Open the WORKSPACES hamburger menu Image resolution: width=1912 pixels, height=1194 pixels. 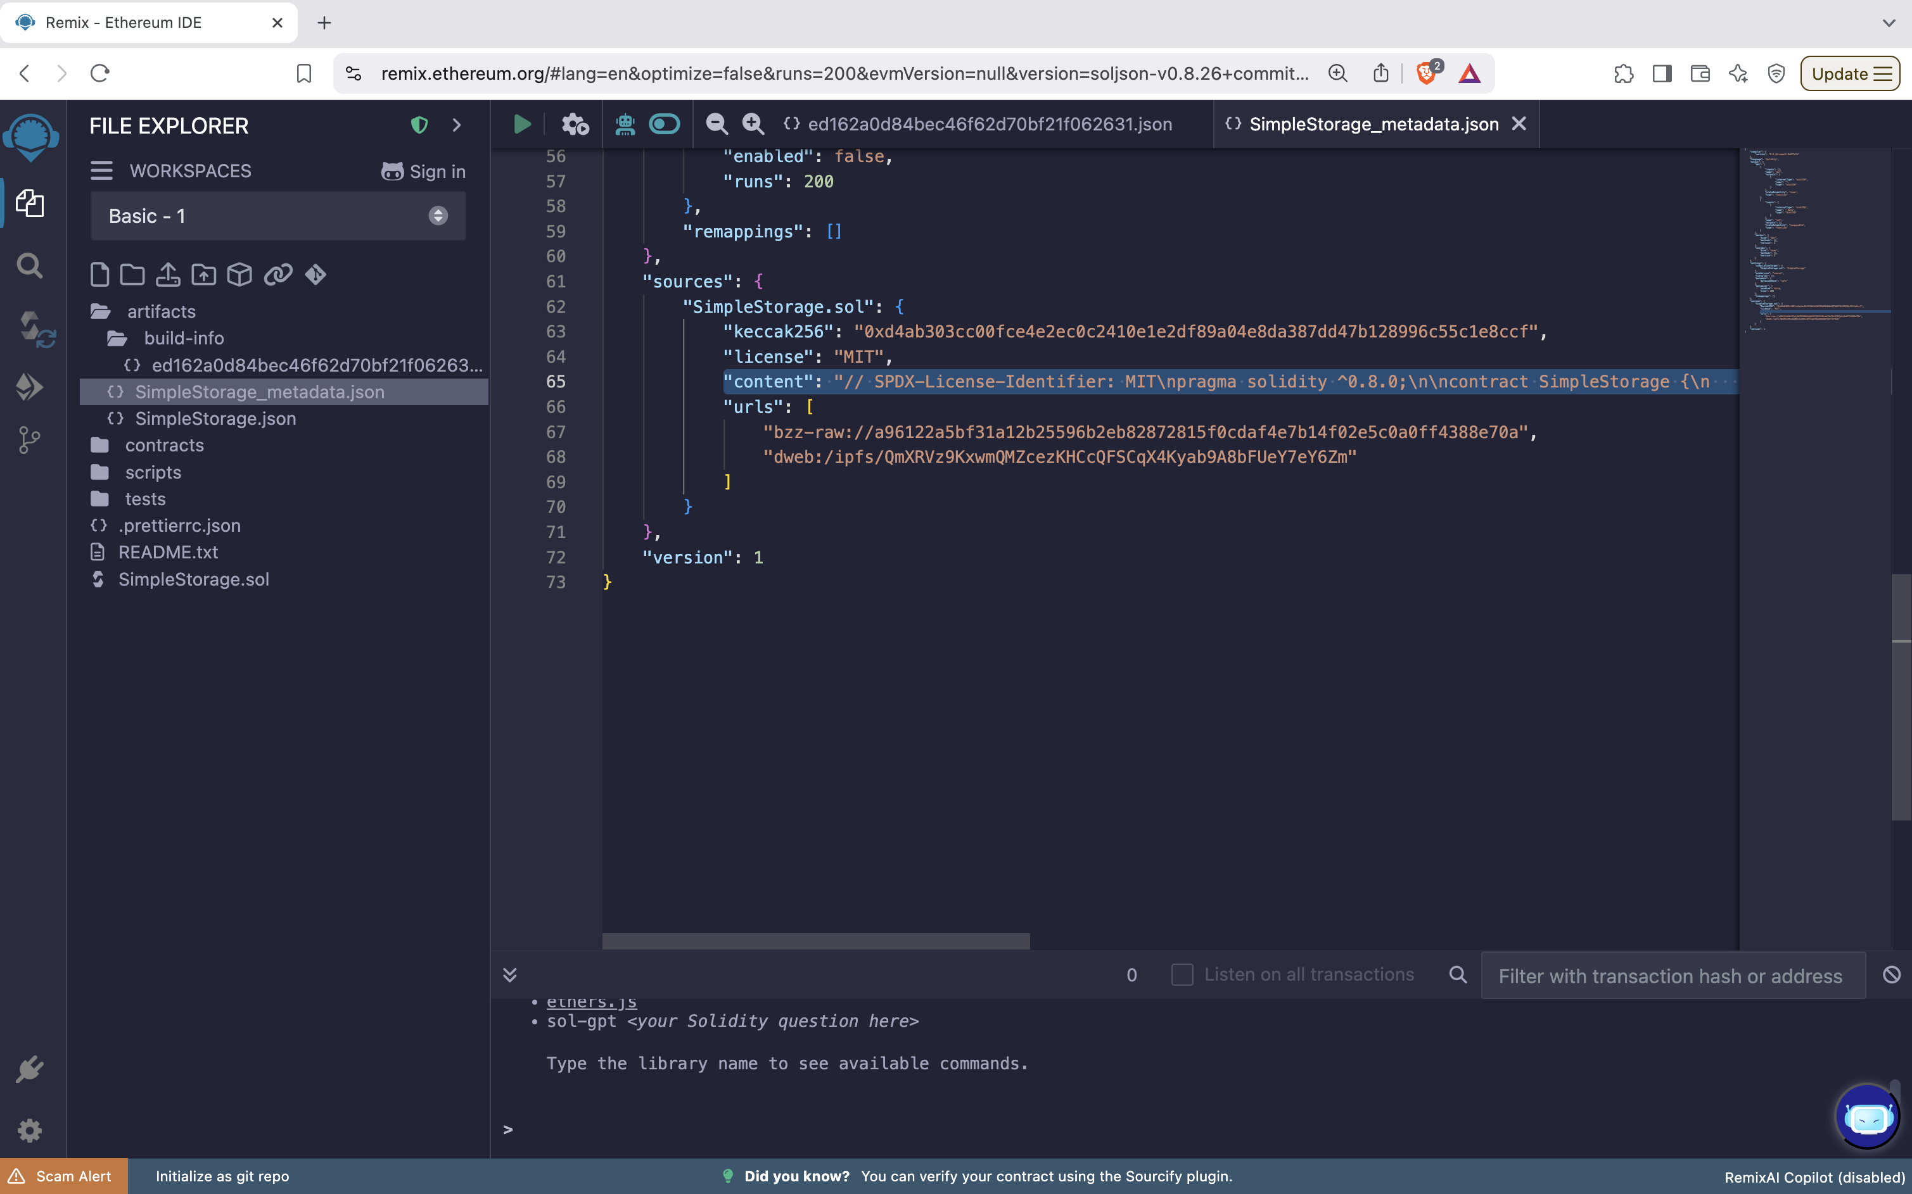click(101, 170)
